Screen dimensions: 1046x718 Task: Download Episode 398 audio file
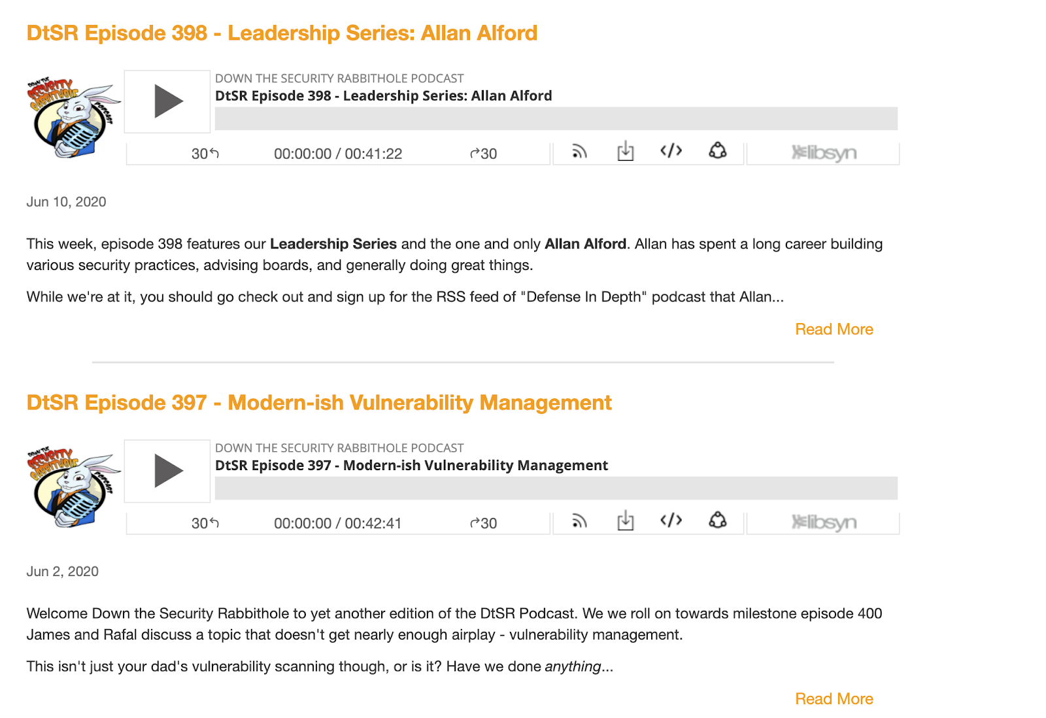pos(626,151)
